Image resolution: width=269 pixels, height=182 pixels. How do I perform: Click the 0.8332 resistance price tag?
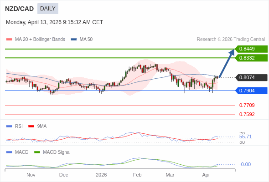coord(251,58)
